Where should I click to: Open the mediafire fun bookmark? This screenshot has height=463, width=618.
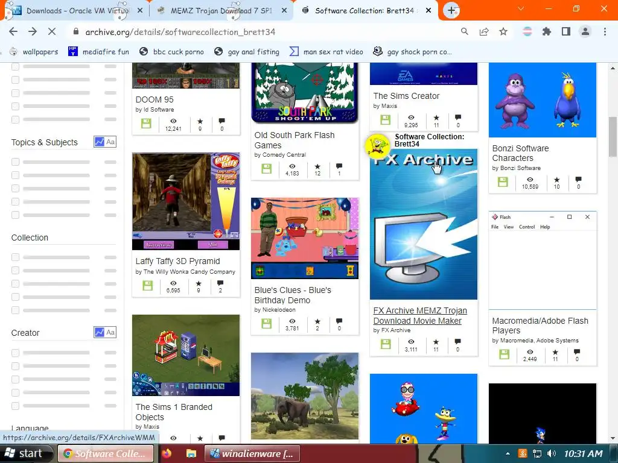click(99, 52)
